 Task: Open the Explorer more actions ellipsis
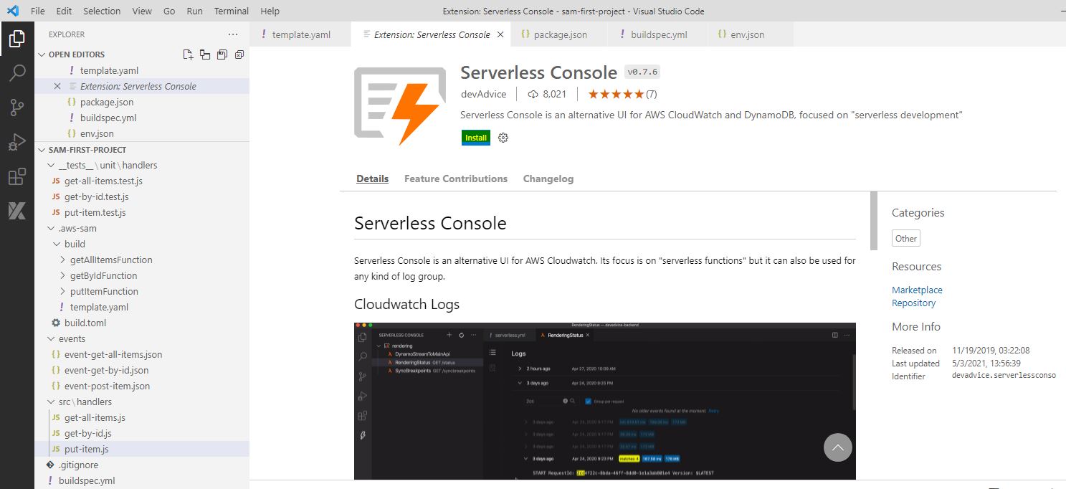click(233, 34)
